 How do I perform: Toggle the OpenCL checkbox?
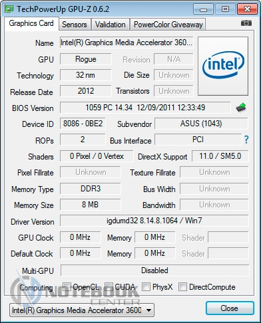click(x=67, y=286)
